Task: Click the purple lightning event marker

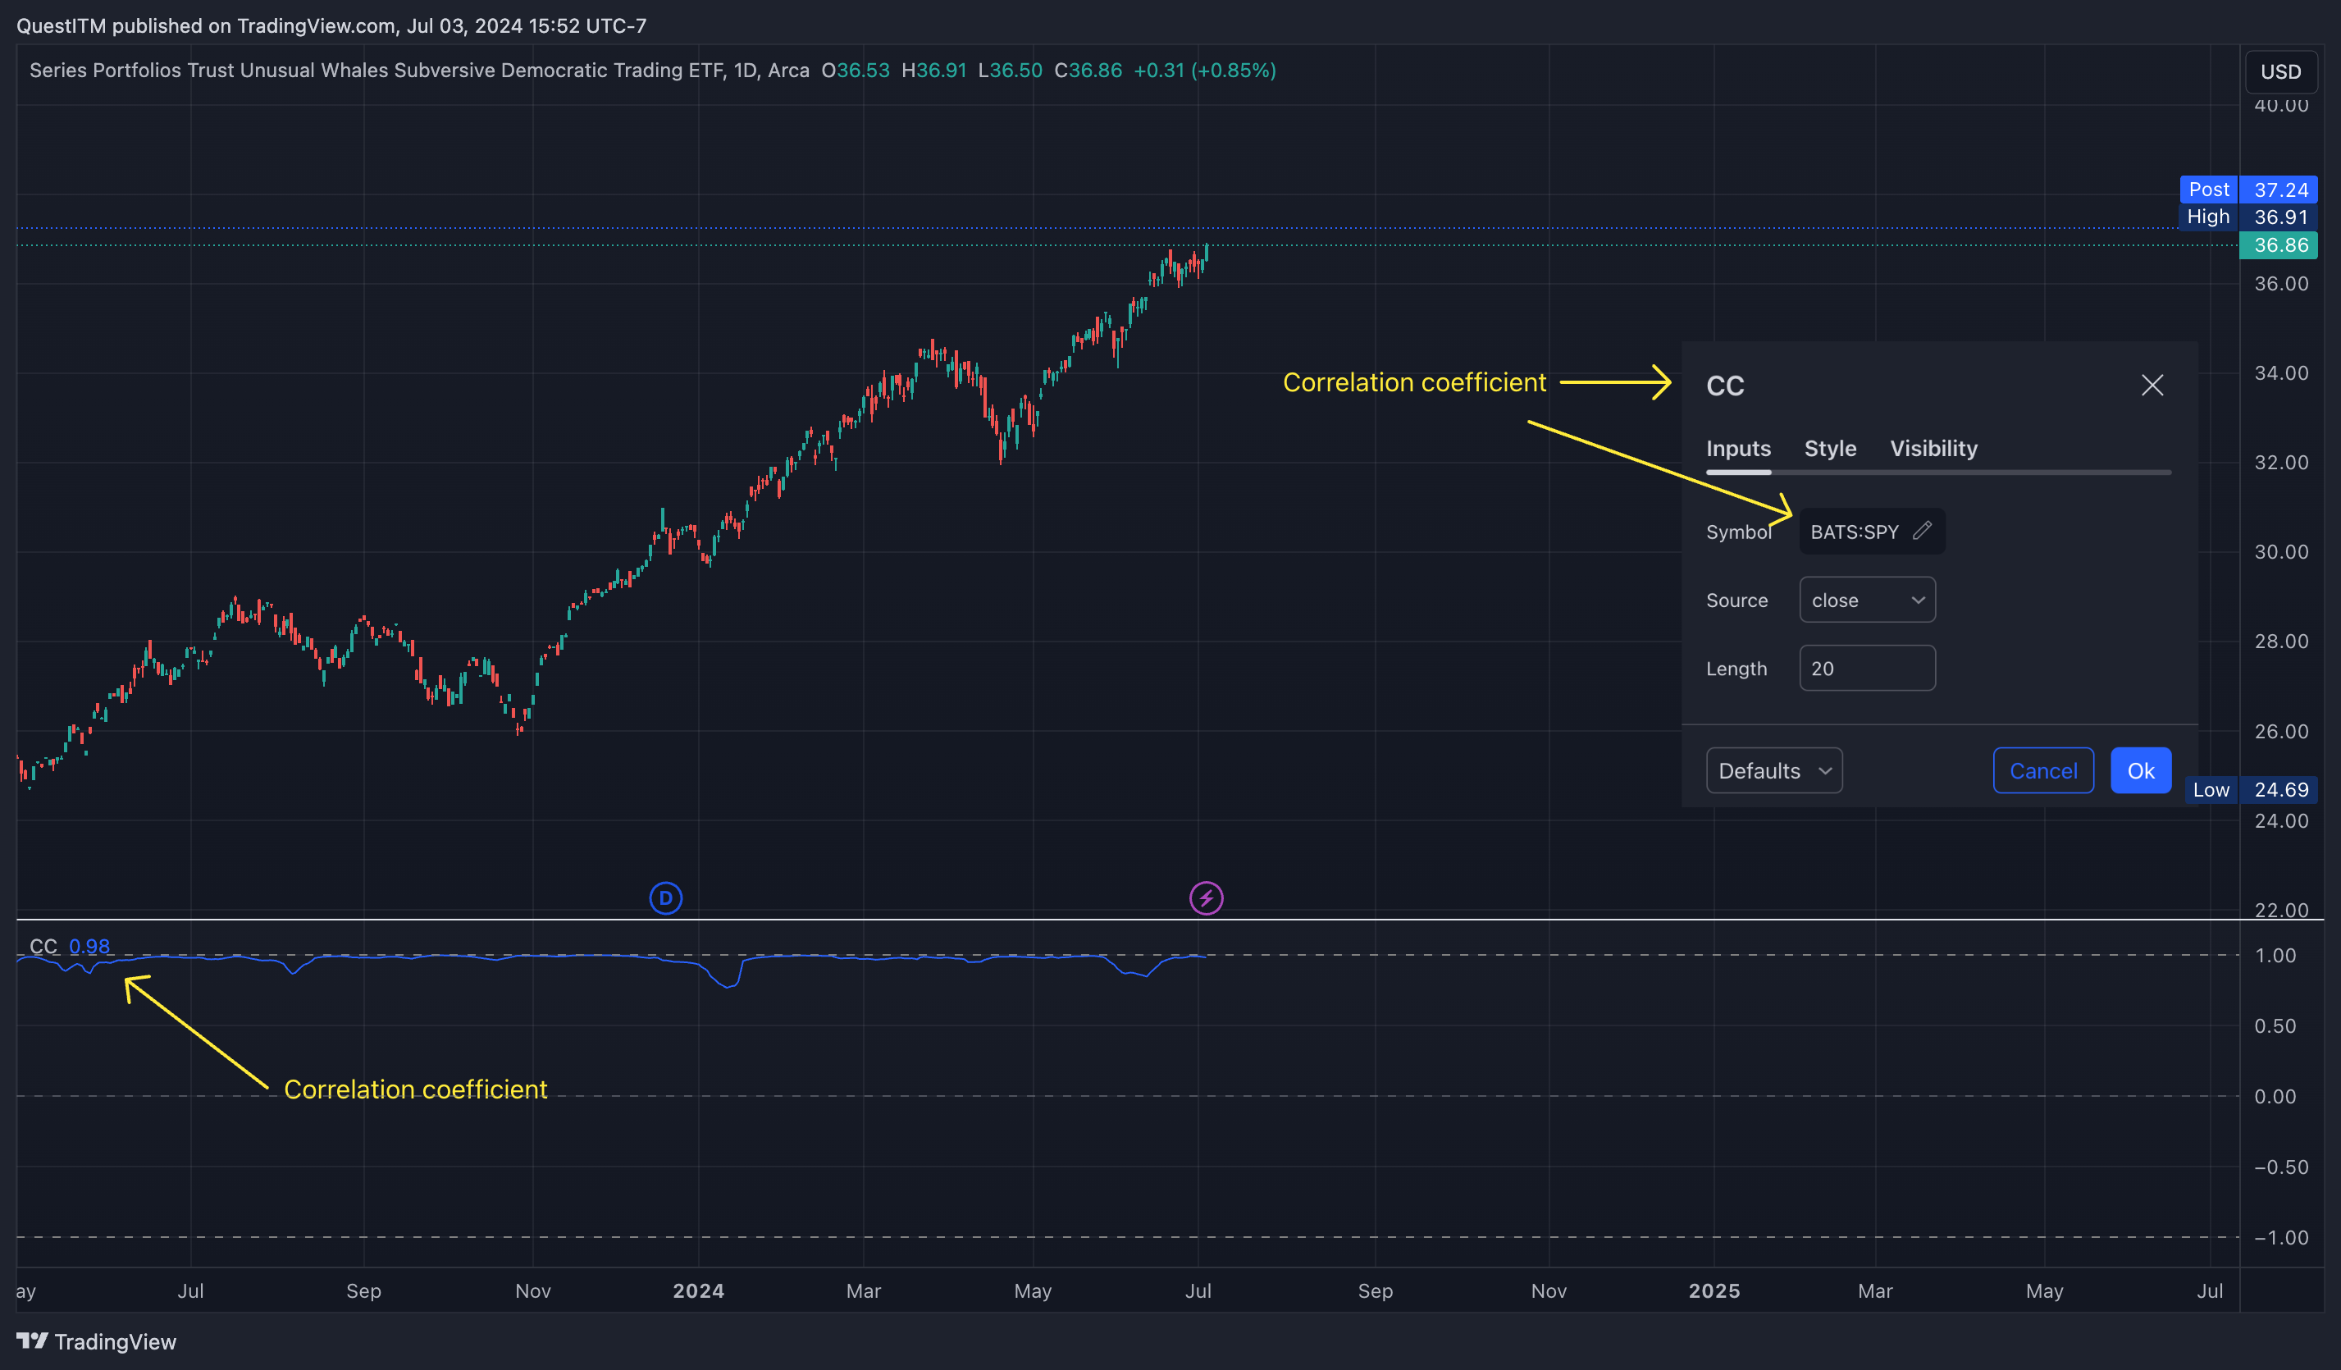Action: tap(1205, 897)
